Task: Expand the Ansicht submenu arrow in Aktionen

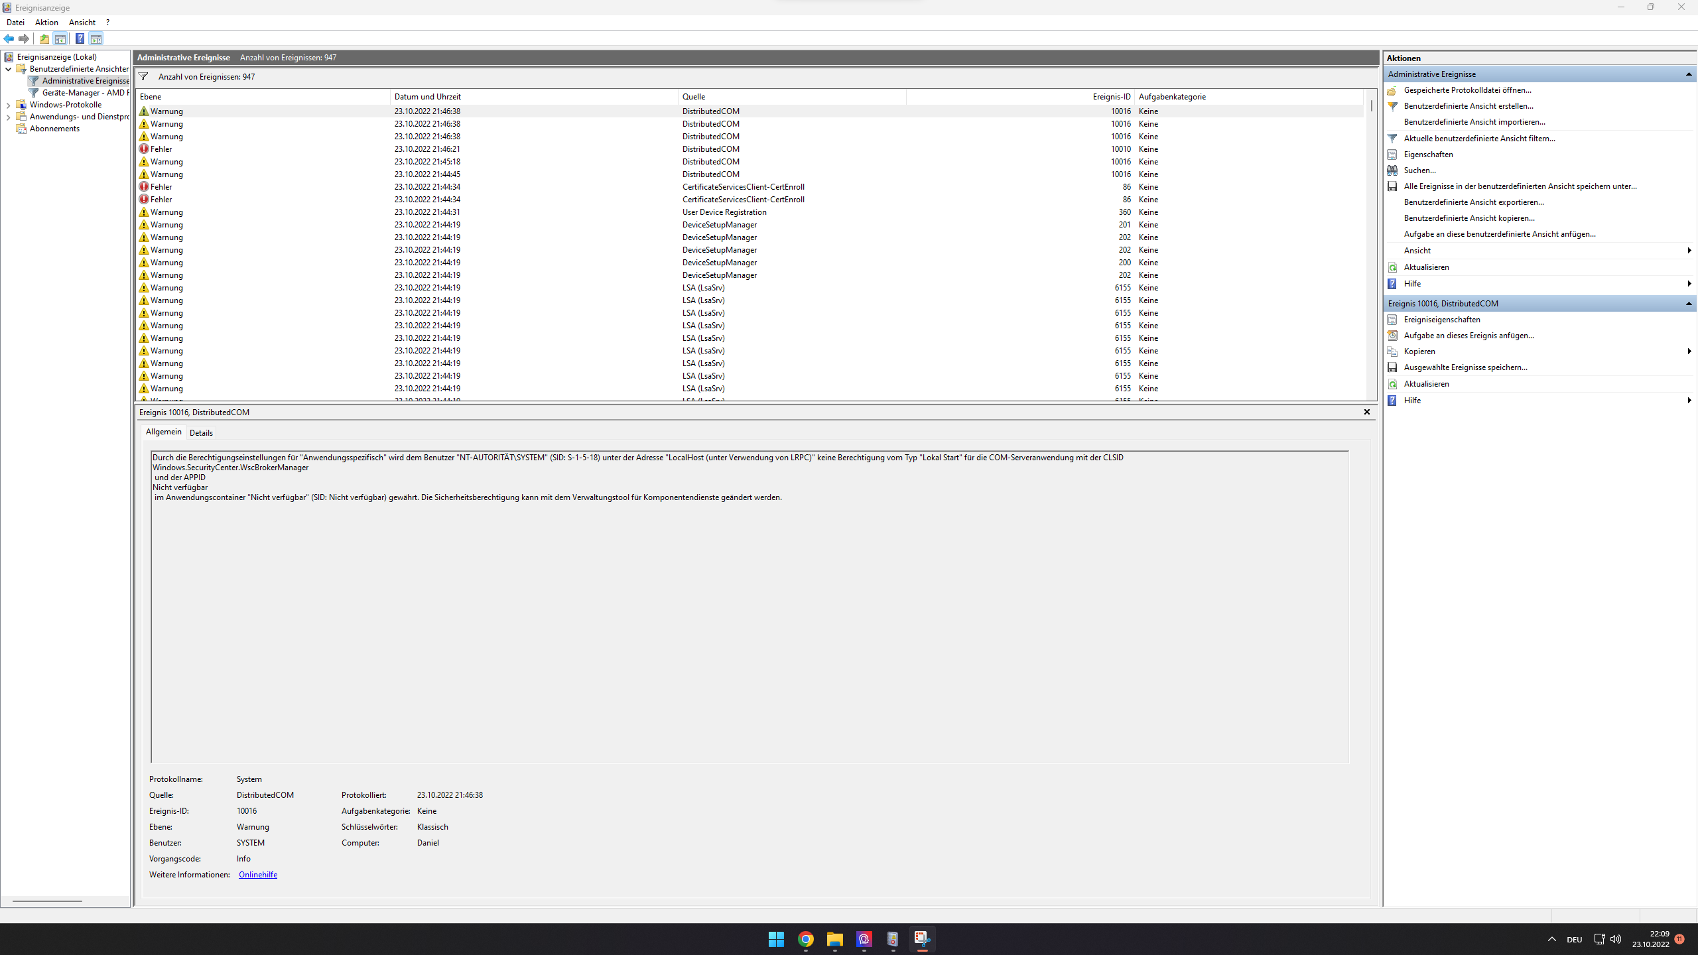Action: (x=1689, y=251)
